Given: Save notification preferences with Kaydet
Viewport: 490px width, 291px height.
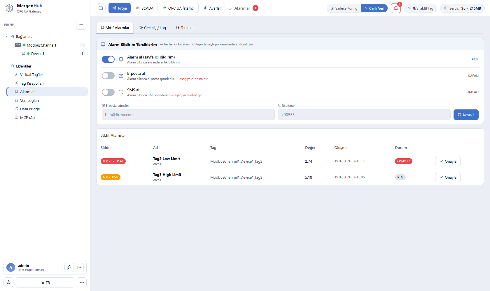Looking at the screenshot, I should tap(466, 115).
